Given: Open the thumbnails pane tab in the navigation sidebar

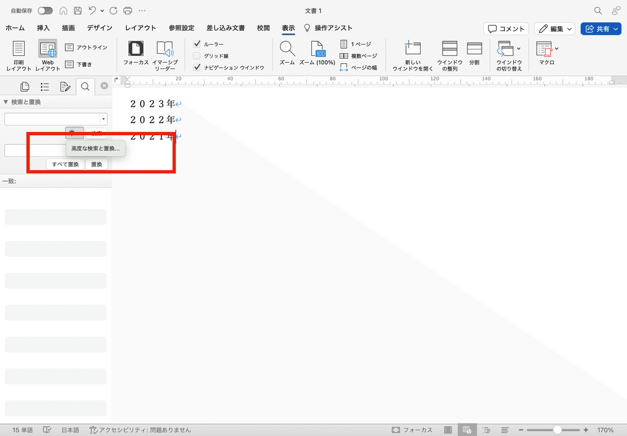Looking at the screenshot, I should [x=24, y=87].
